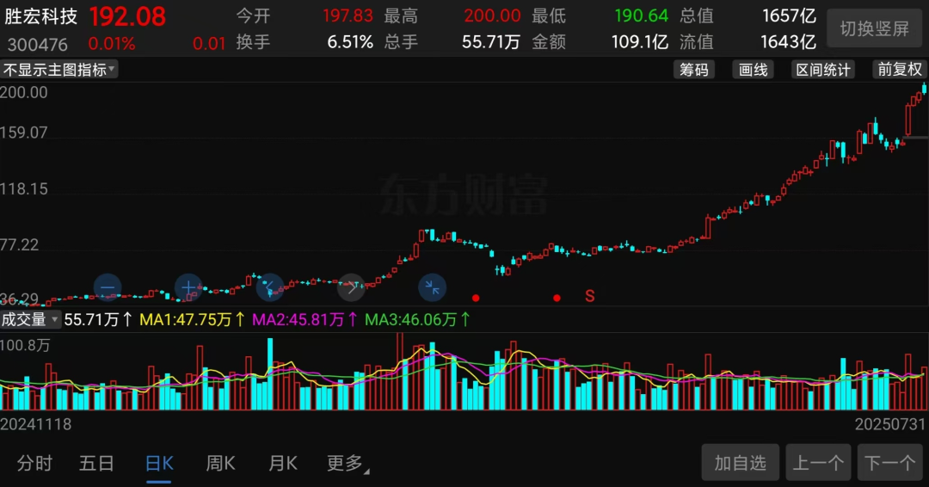Go to previous stock with 上一个

(x=818, y=462)
